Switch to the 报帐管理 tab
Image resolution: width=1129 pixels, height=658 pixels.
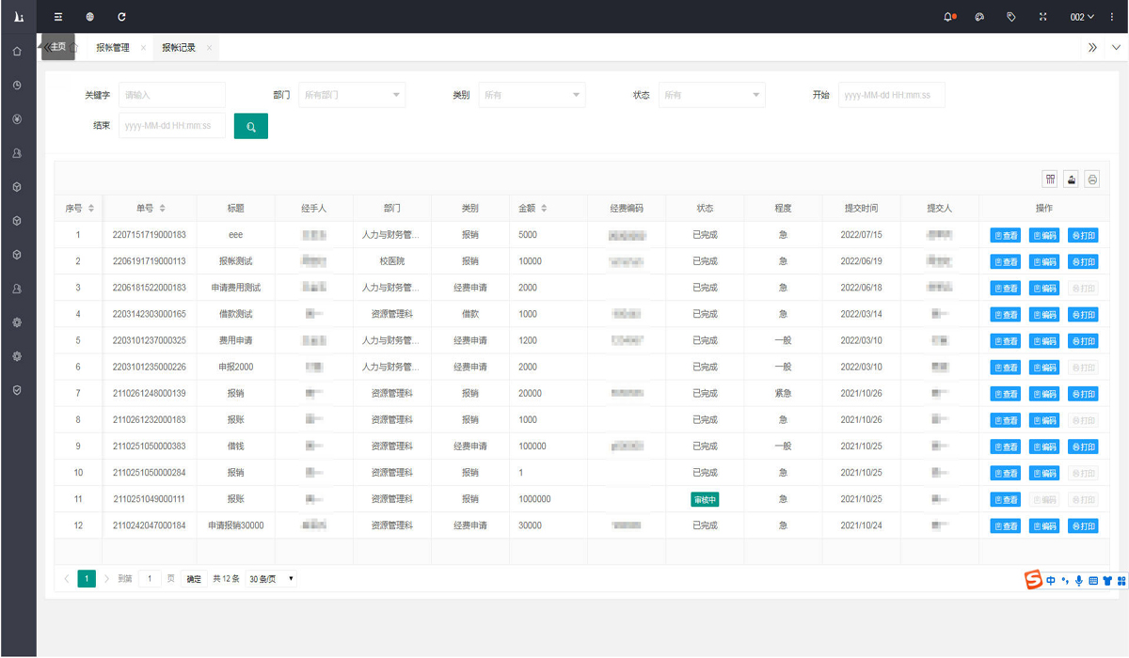click(113, 48)
